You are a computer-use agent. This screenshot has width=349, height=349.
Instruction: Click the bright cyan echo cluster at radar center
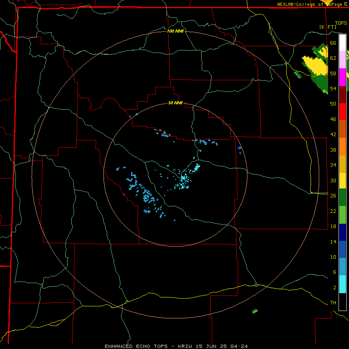tap(183, 181)
